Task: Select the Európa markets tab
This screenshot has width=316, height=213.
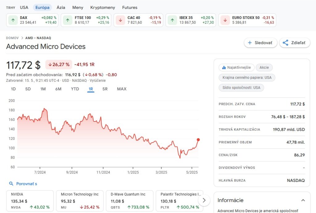Action: 42,7
